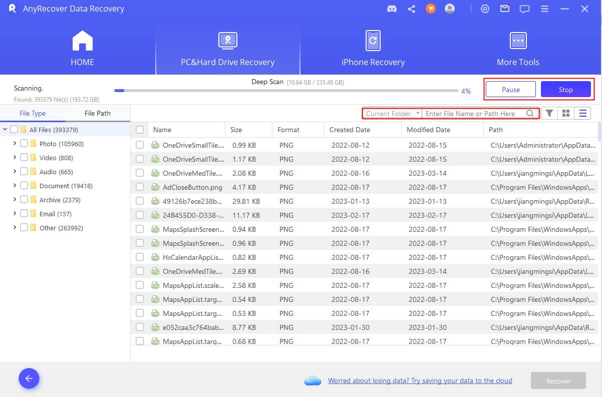Click the share icon in title bar
Screen dimensions: 602x397
pyautogui.click(x=411, y=9)
